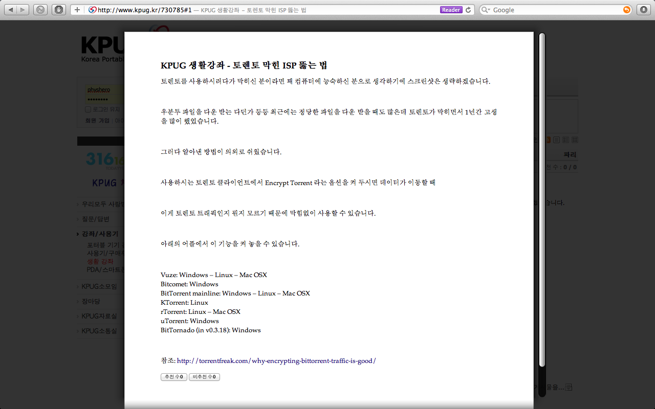Focus the password field below physhero
Viewport: 655px width, 409px height.
pos(104,99)
